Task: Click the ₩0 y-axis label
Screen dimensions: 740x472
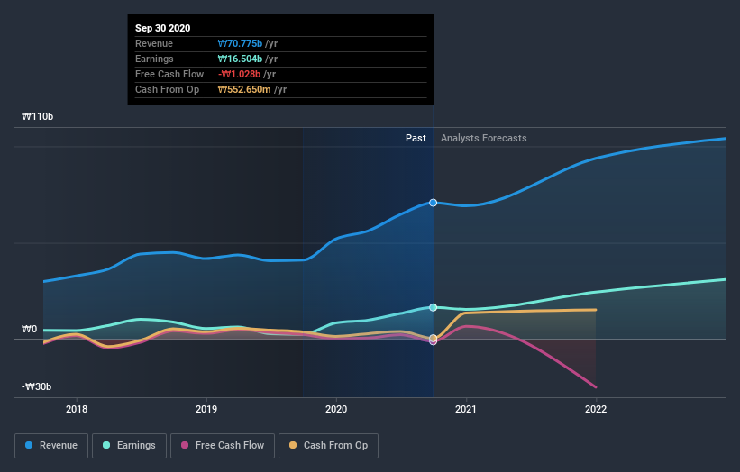Action: coord(29,329)
